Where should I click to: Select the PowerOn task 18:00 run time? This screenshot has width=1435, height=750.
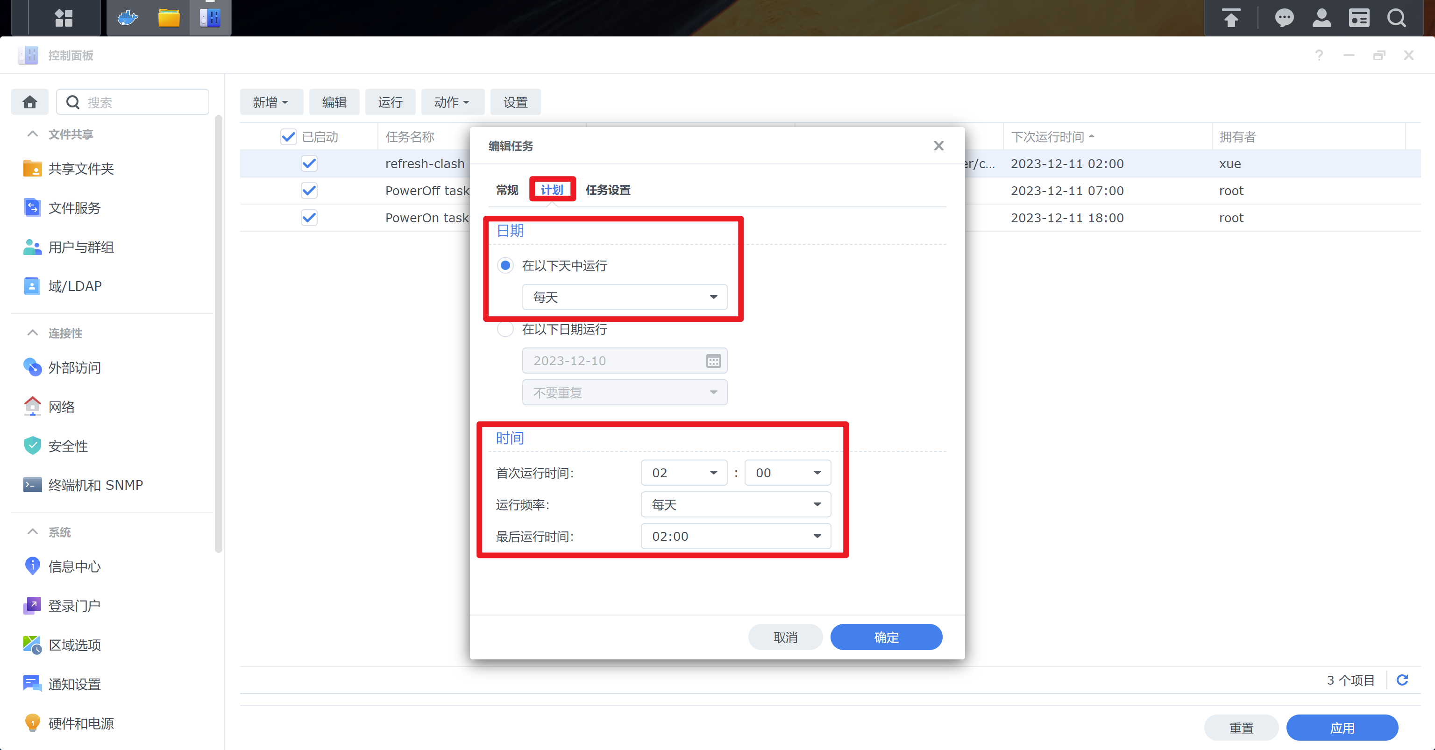(x=1067, y=218)
